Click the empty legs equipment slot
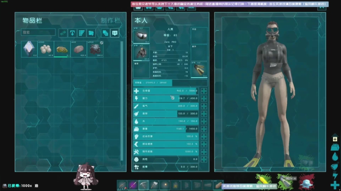 [141, 70]
